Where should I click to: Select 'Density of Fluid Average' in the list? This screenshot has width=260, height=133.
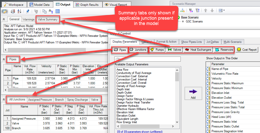(131, 86)
